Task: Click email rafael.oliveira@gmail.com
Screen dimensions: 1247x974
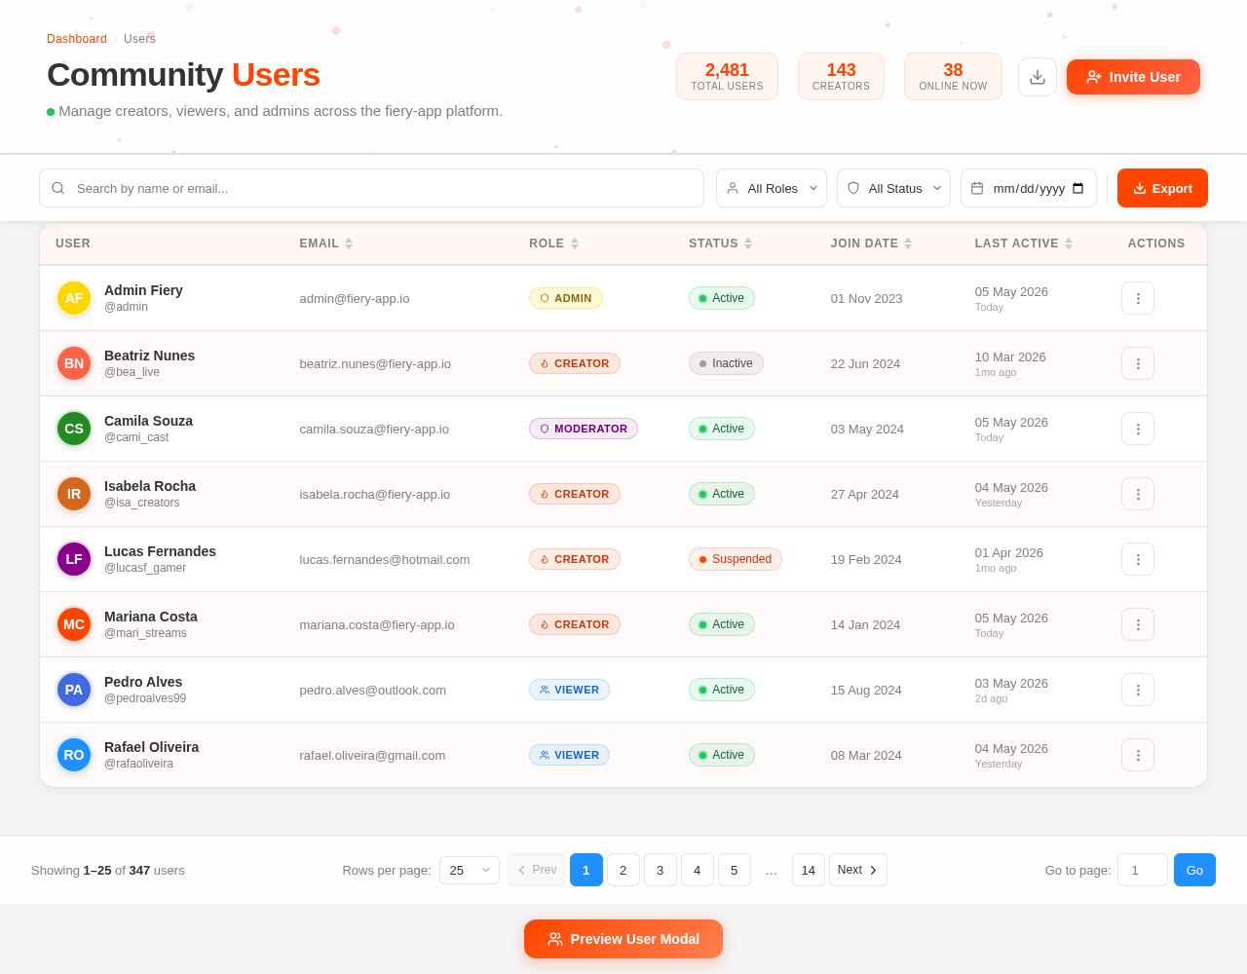Action: (372, 755)
